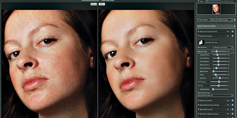Click the Fit zoom button
237x118 pixels.
(222, 1)
